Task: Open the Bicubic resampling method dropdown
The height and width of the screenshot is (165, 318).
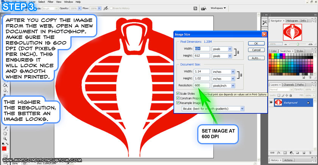Action: pos(242,109)
